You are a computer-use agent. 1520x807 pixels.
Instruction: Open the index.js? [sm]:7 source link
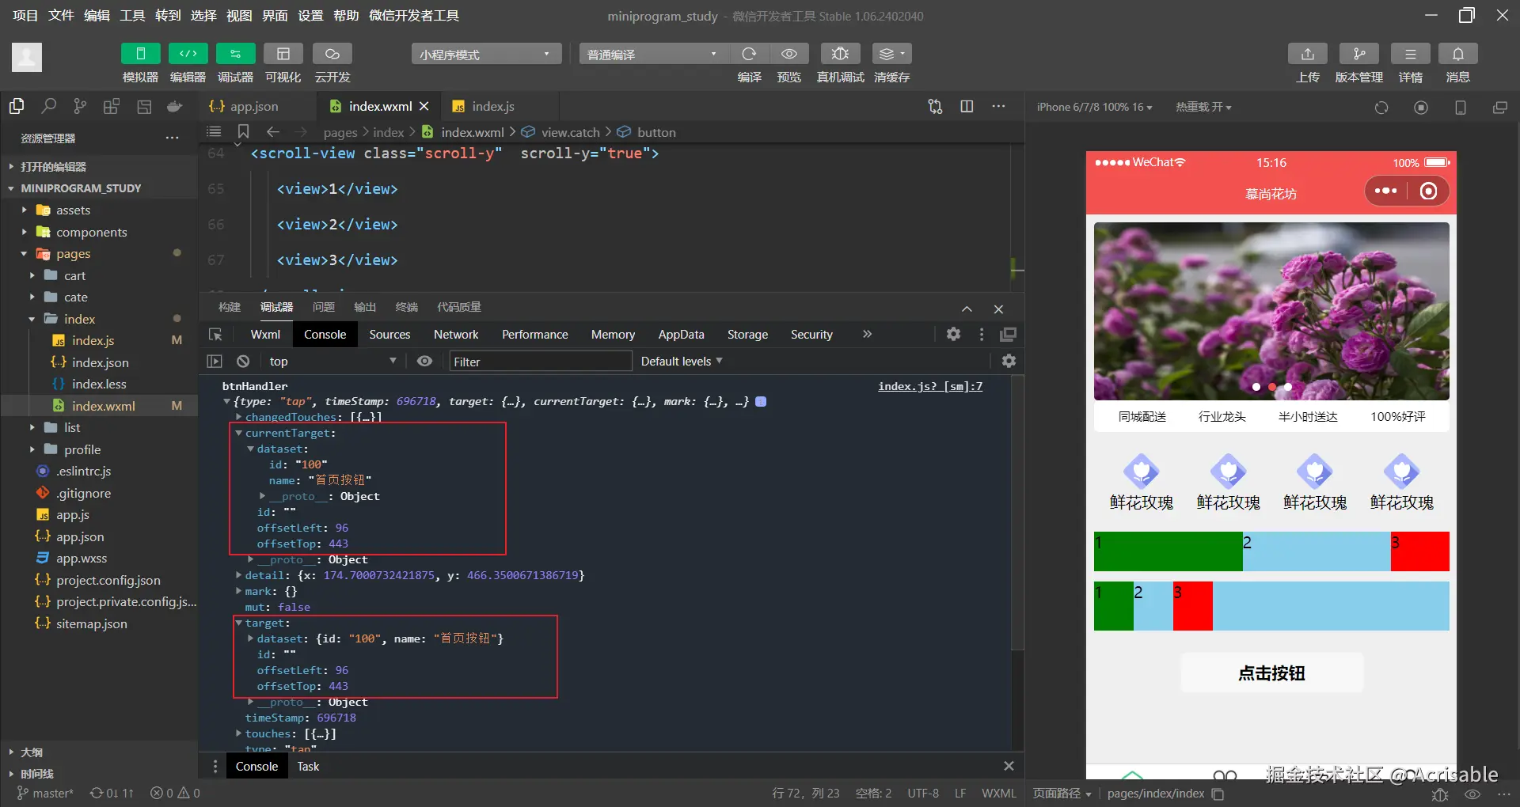[x=929, y=386]
